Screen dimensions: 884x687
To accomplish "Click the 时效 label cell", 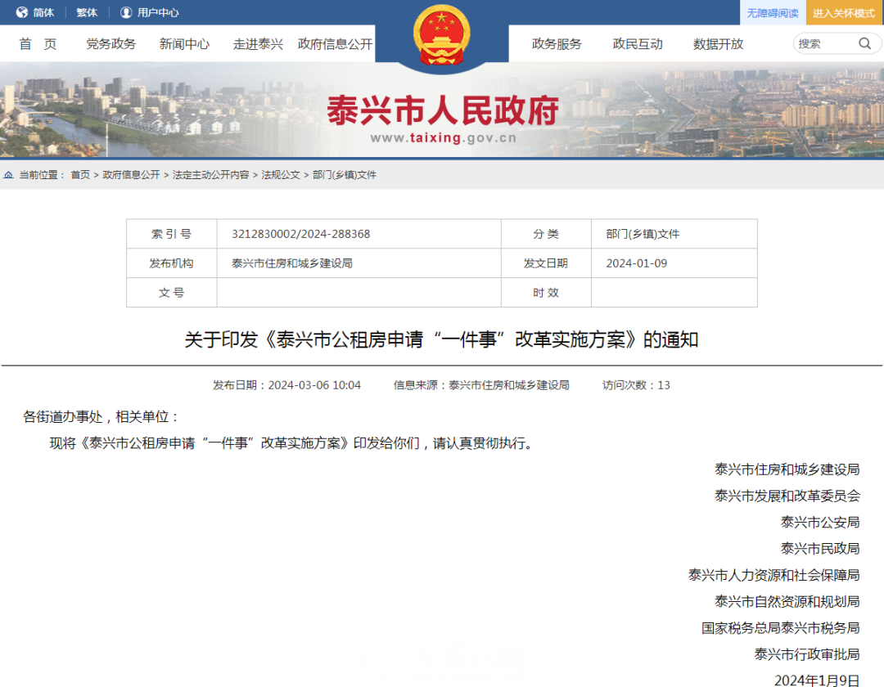I will [546, 293].
